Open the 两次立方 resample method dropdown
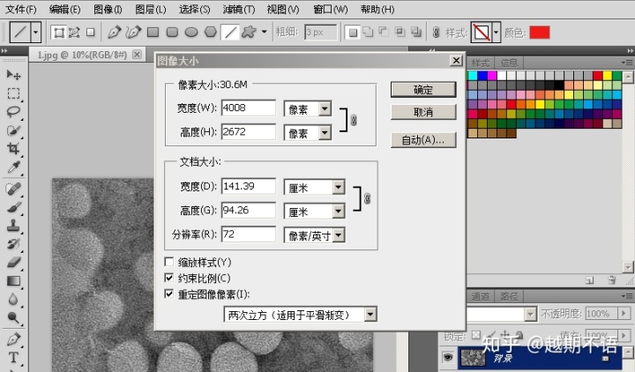Screen dimensions: 635x372 tap(370, 315)
